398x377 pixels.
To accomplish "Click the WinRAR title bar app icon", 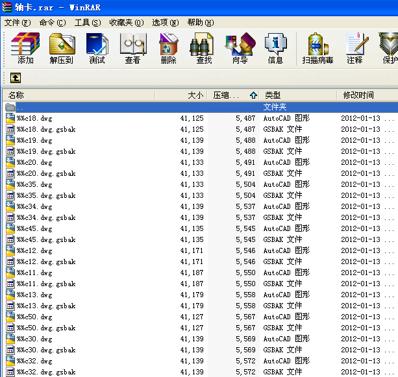I will (7, 7).
